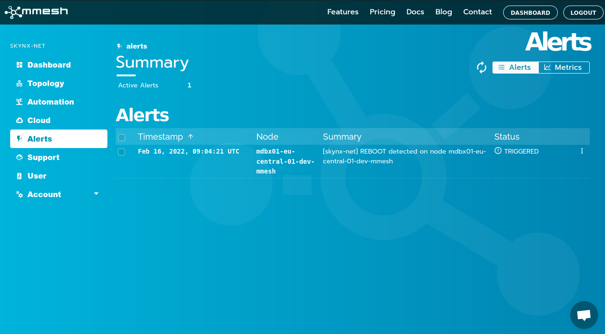Switch to the Alerts list view
605x334 pixels.
pos(515,68)
